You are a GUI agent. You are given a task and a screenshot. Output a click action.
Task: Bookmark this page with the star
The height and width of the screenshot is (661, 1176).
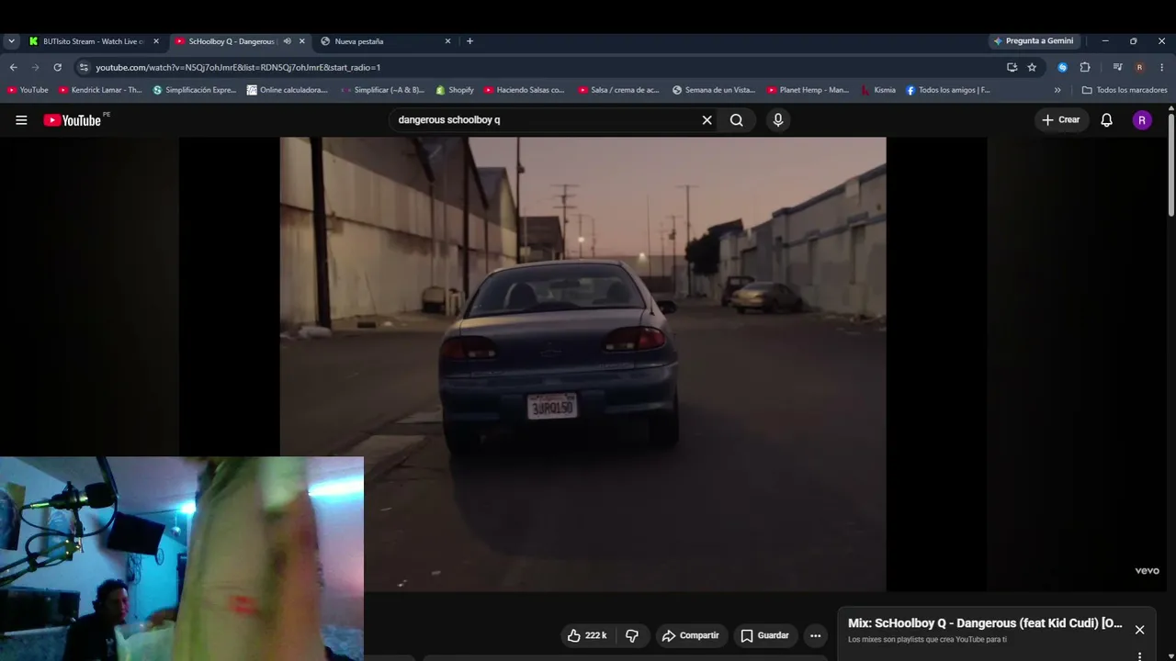click(1032, 67)
